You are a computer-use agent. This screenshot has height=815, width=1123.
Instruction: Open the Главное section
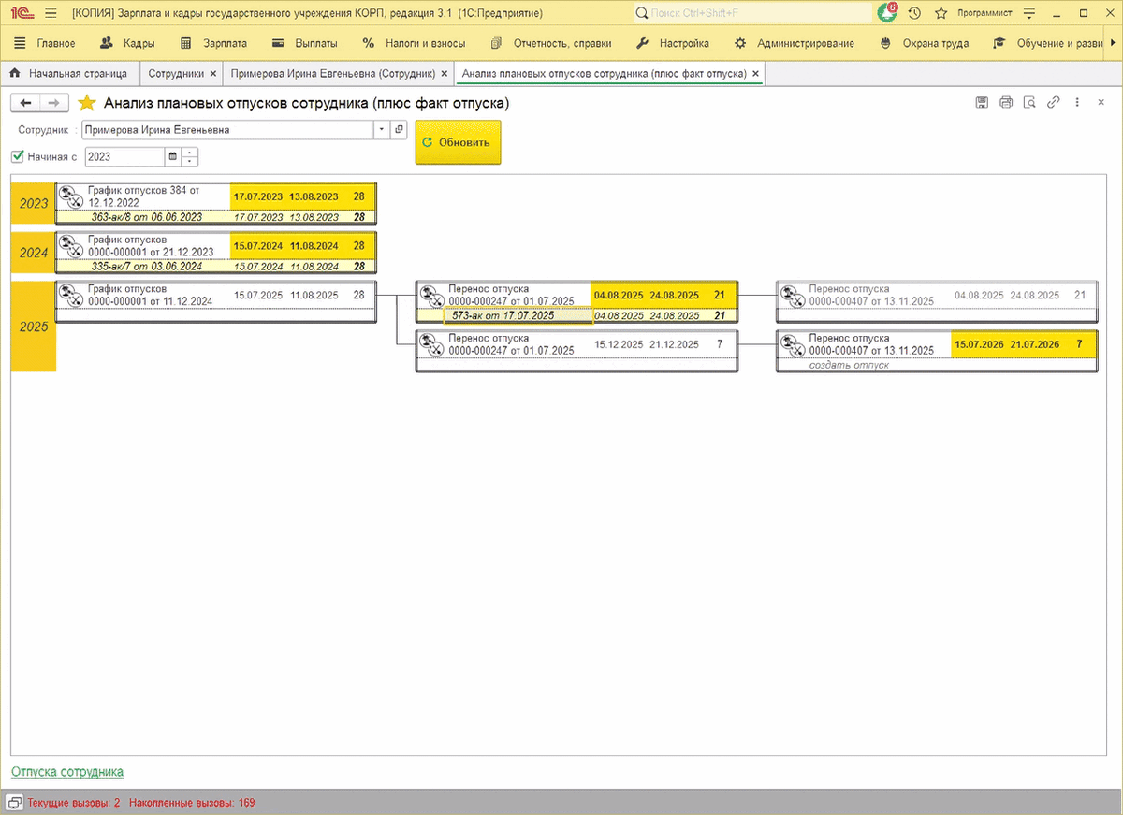[x=45, y=43]
